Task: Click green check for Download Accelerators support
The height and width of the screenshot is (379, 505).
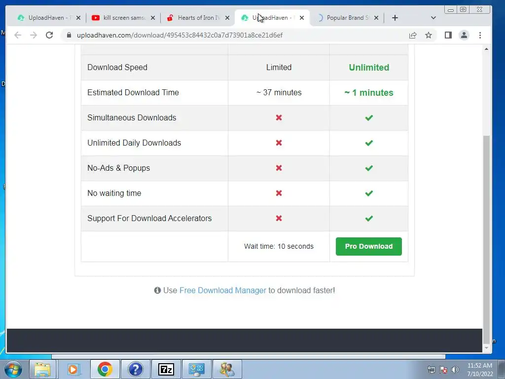Action: pyautogui.click(x=369, y=218)
